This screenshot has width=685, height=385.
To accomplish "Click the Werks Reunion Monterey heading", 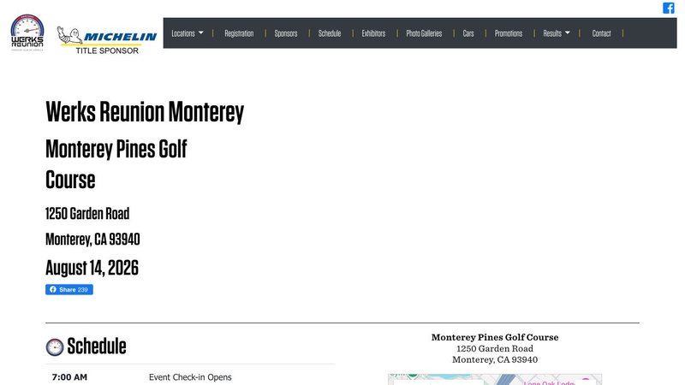I will 145,112.
